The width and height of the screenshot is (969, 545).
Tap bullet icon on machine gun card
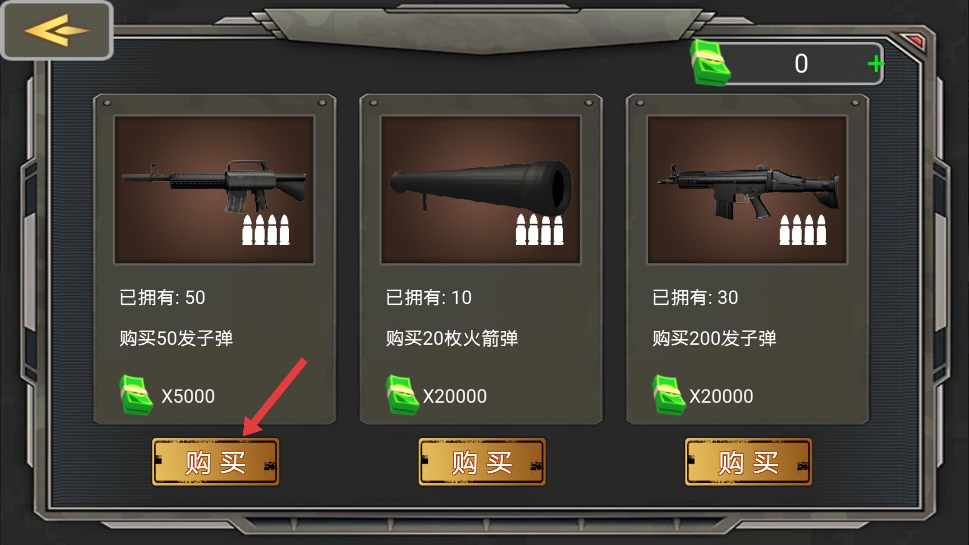(803, 230)
